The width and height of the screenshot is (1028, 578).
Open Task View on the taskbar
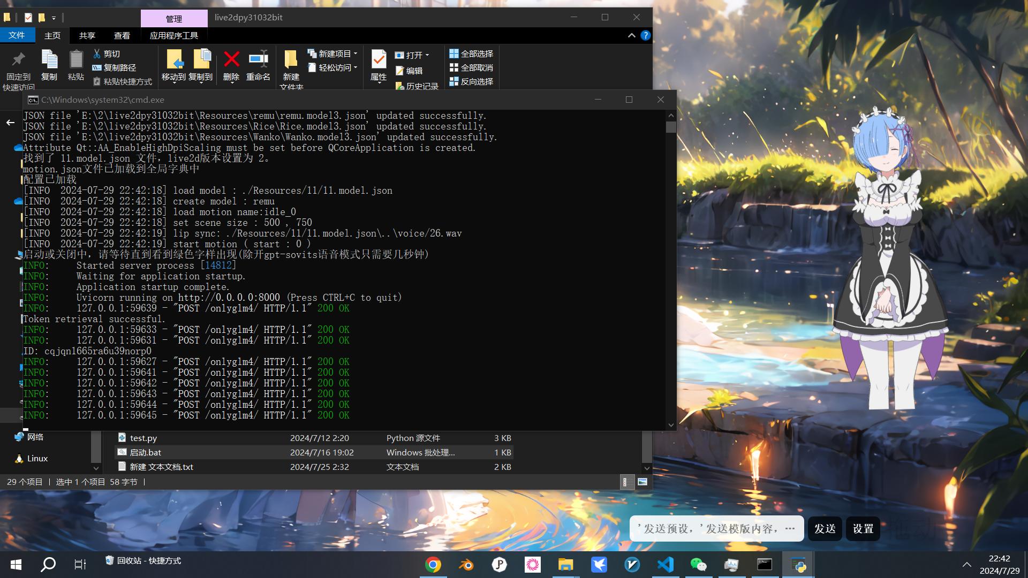(x=80, y=565)
